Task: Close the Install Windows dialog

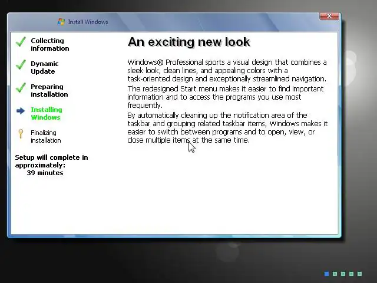Action: click(329, 16)
